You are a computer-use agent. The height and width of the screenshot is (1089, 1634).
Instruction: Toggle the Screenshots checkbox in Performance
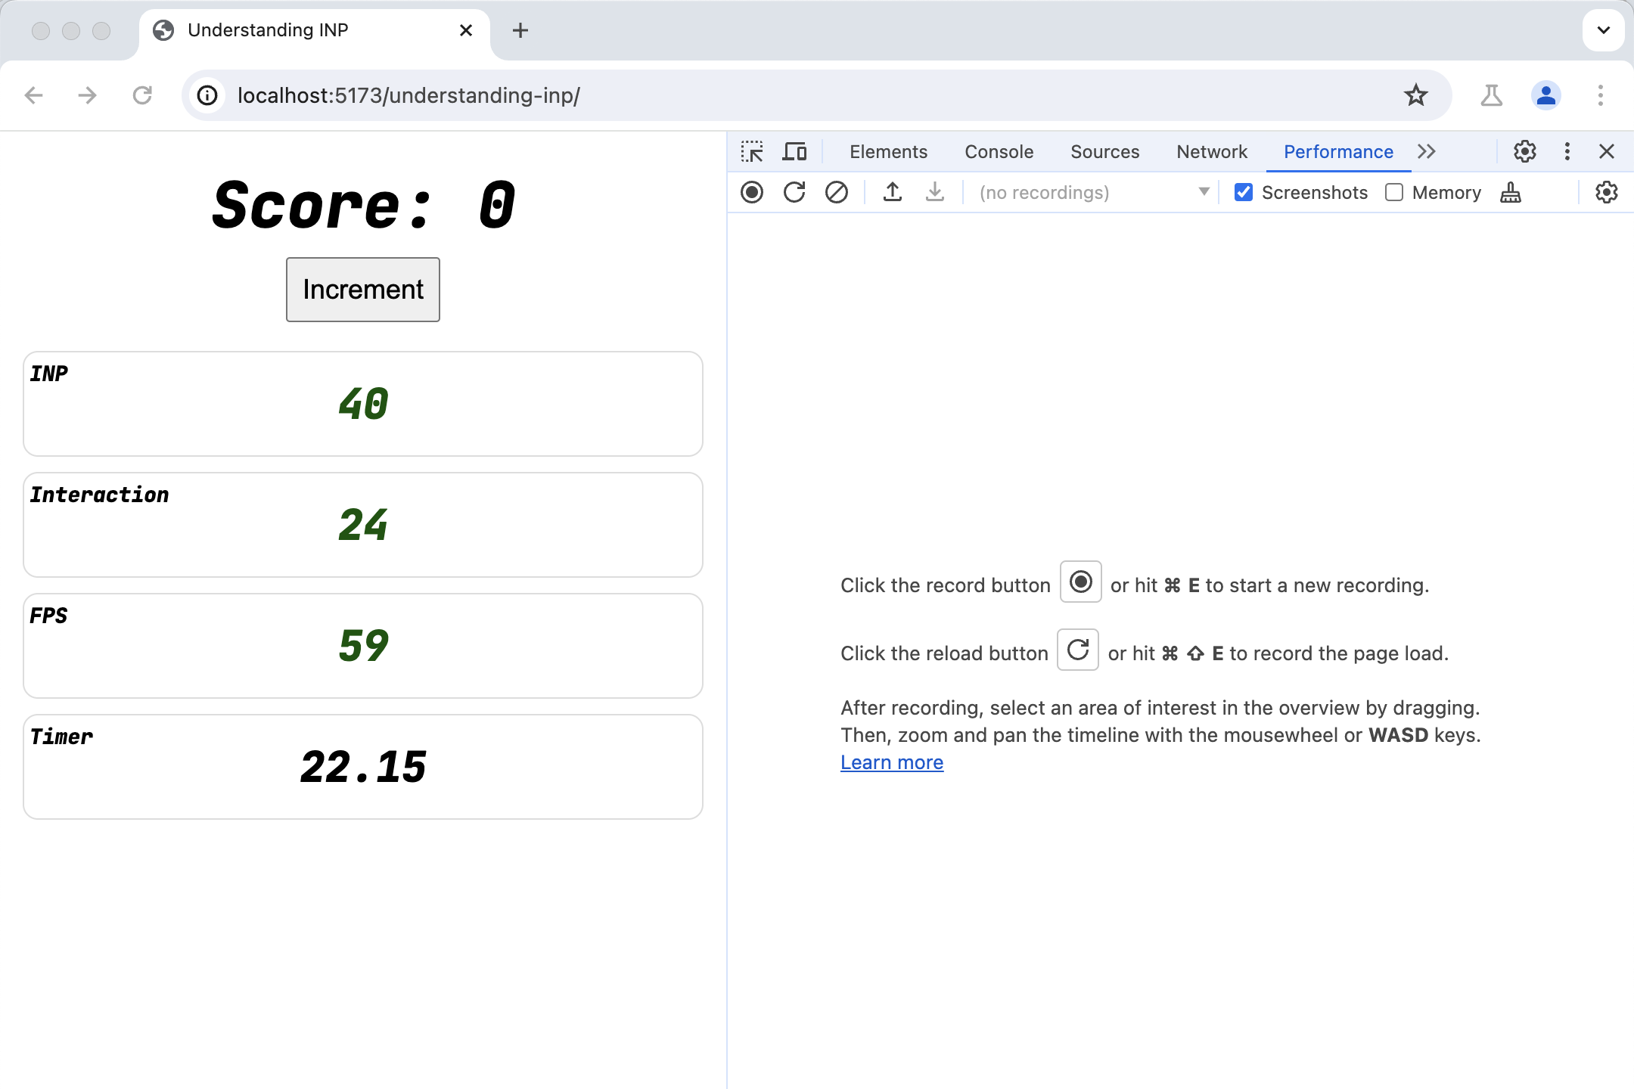(x=1242, y=192)
